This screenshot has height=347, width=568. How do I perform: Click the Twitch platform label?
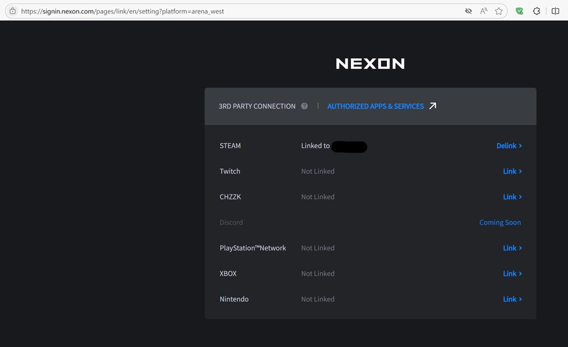(x=230, y=172)
